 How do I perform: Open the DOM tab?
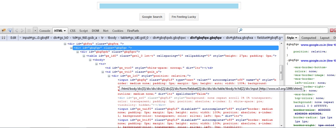click(95, 31)
